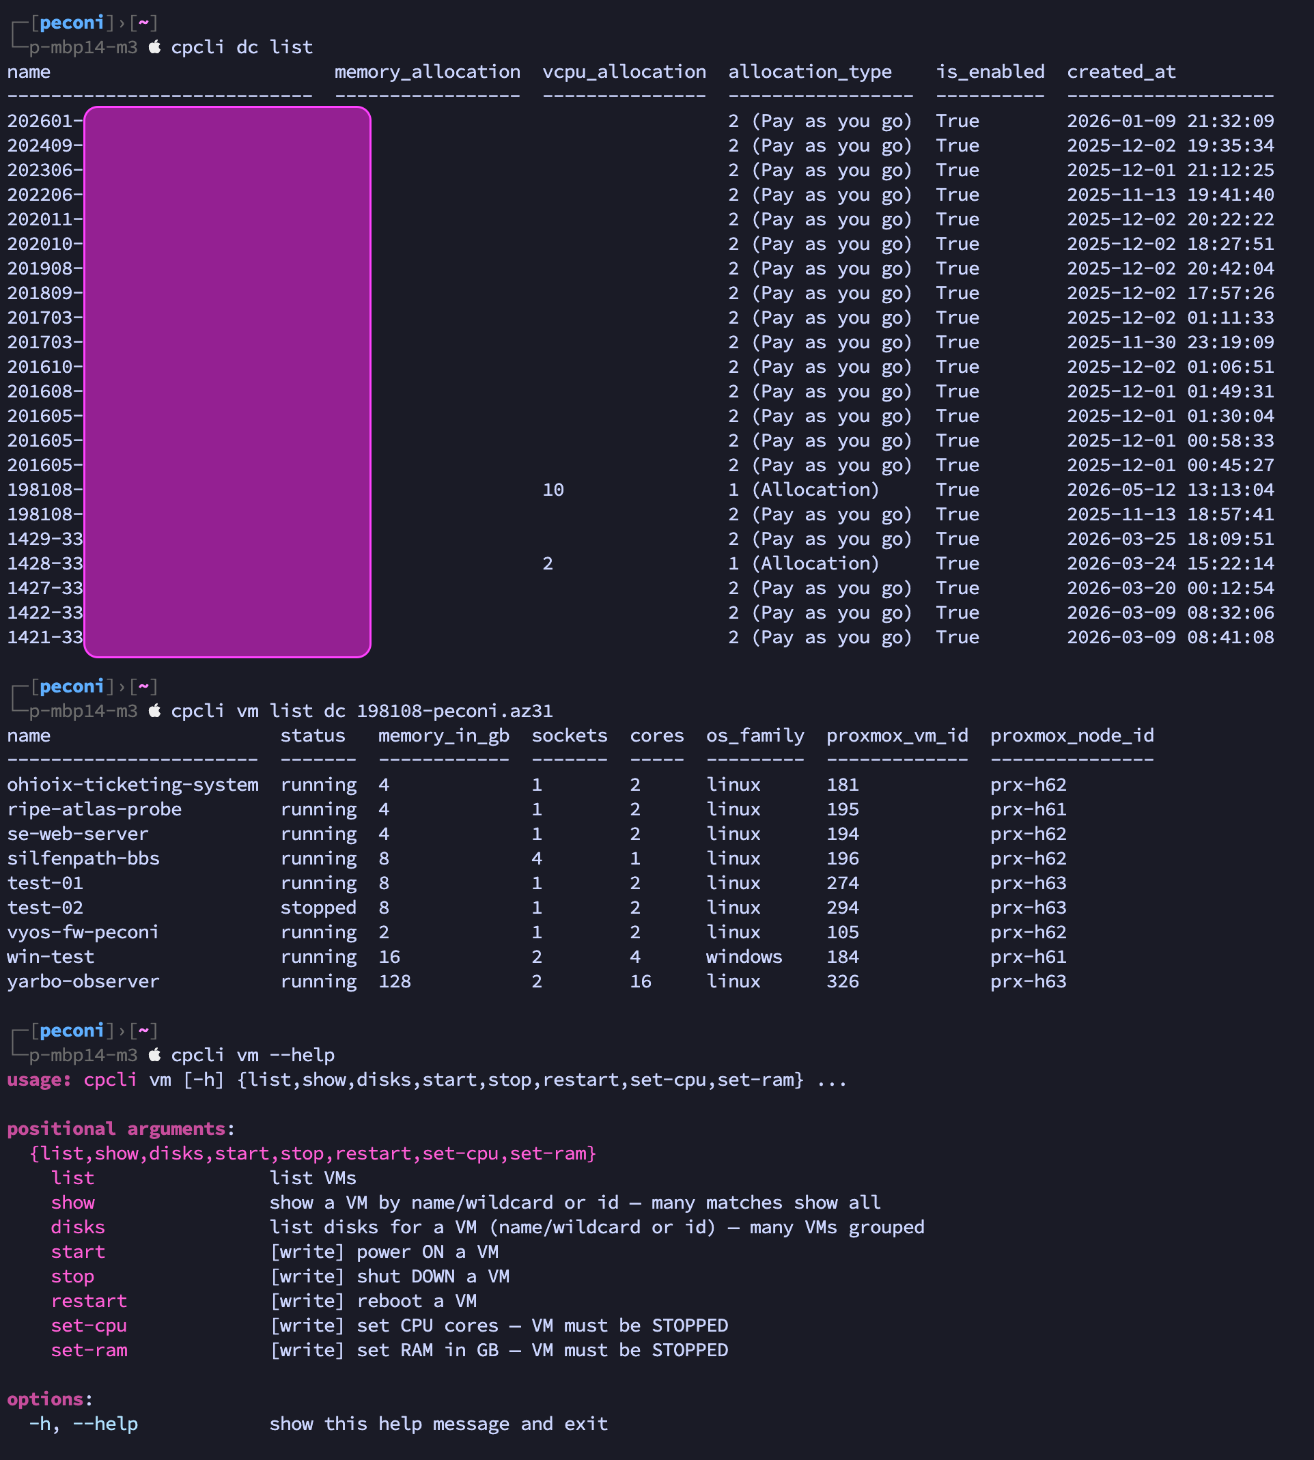The width and height of the screenshot is (1314, 1460).
Task: Click '1 (Allocation)' in the 2026-03-24 row
Action: [x=805, y=563]
